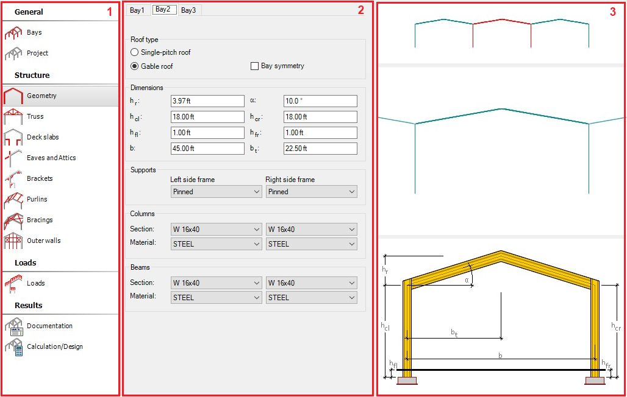
Task: Open the Outer walls icon
Action: click(13, 241)
